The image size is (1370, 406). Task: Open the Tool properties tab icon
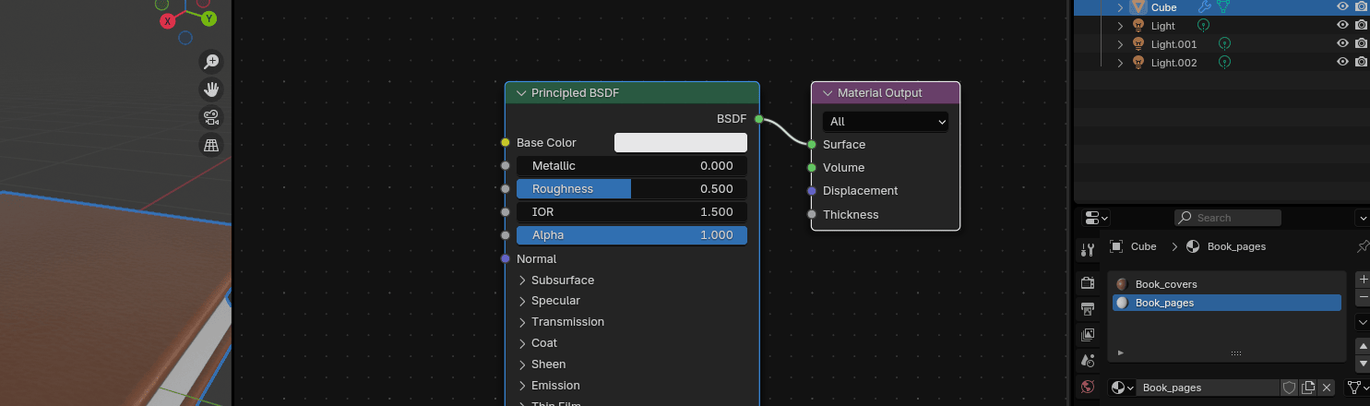1088,250
